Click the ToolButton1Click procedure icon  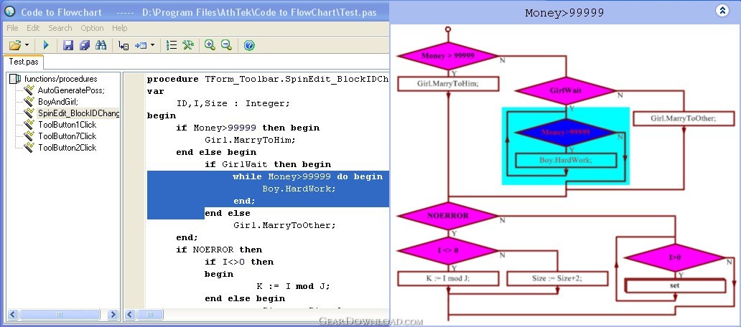pos(29,124)
